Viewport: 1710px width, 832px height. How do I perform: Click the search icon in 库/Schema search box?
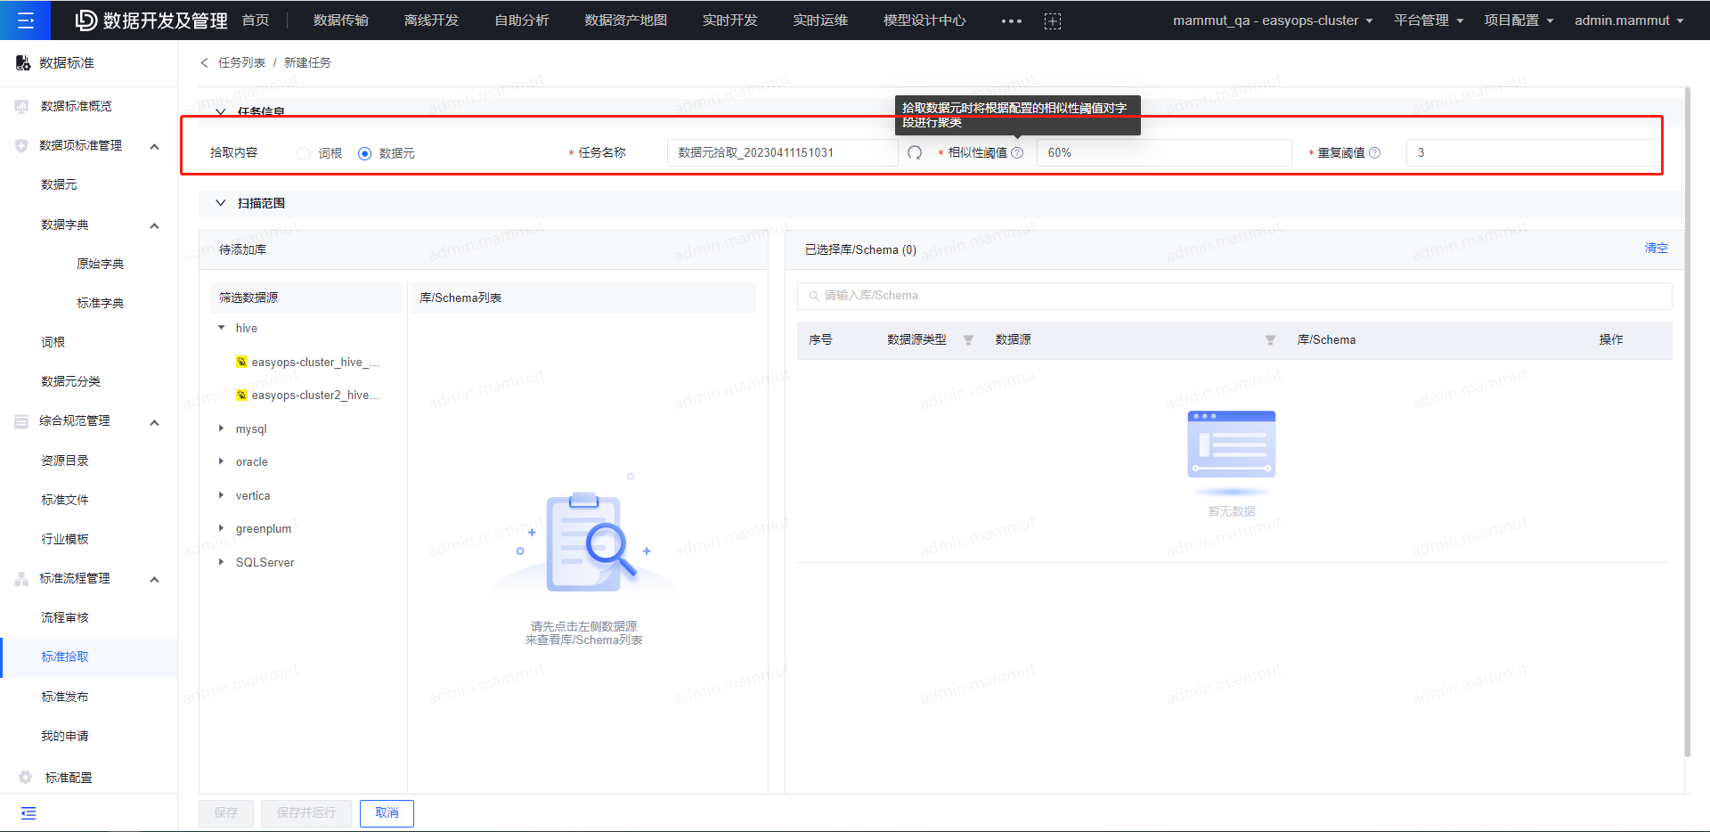coord(813,296)
